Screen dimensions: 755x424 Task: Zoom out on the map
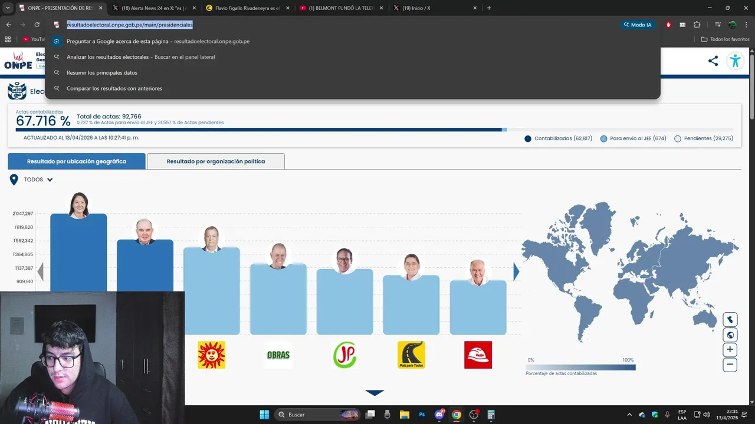pos(730,365)
